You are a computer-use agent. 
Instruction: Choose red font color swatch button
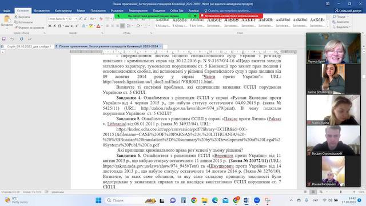(x=98, y=26)
